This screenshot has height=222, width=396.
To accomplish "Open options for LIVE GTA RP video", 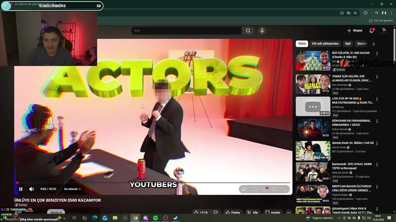I will (377, 99).
